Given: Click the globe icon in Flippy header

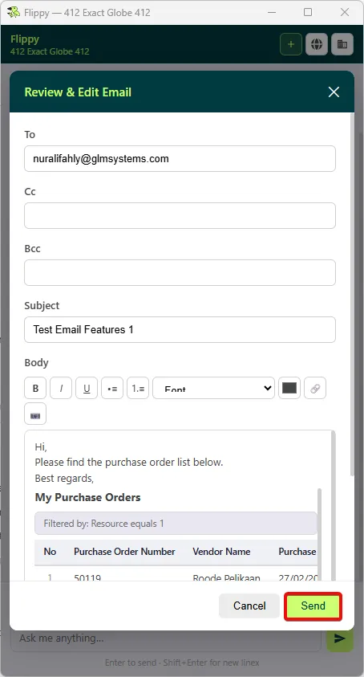Looking at the screenshot, I should [x=317, y=44].
